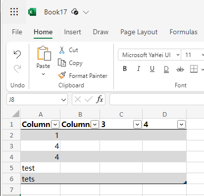
Task: Open the filter dropdown in cell A1
Action: (x=55, y=125)
